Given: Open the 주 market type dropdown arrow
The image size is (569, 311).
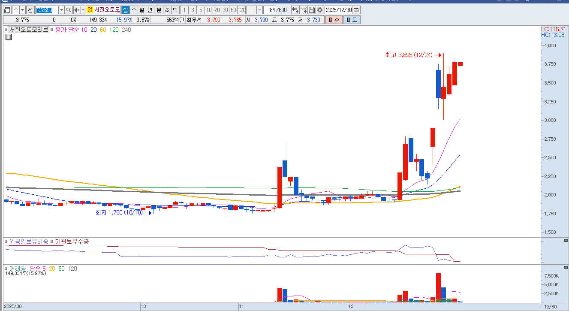Looking at the screenshot, I should pos(22,10).
